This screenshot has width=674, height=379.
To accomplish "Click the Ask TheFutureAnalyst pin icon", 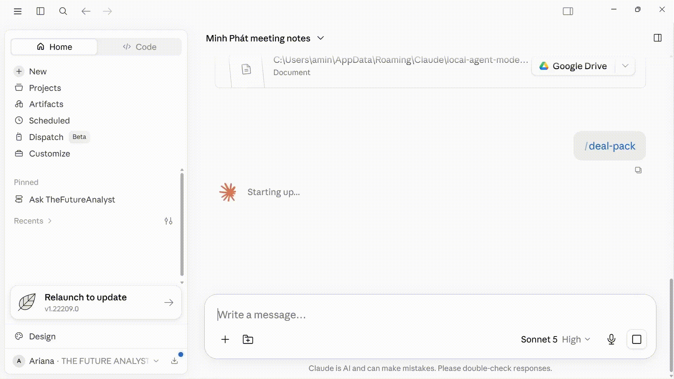I will tap(19, 199).
